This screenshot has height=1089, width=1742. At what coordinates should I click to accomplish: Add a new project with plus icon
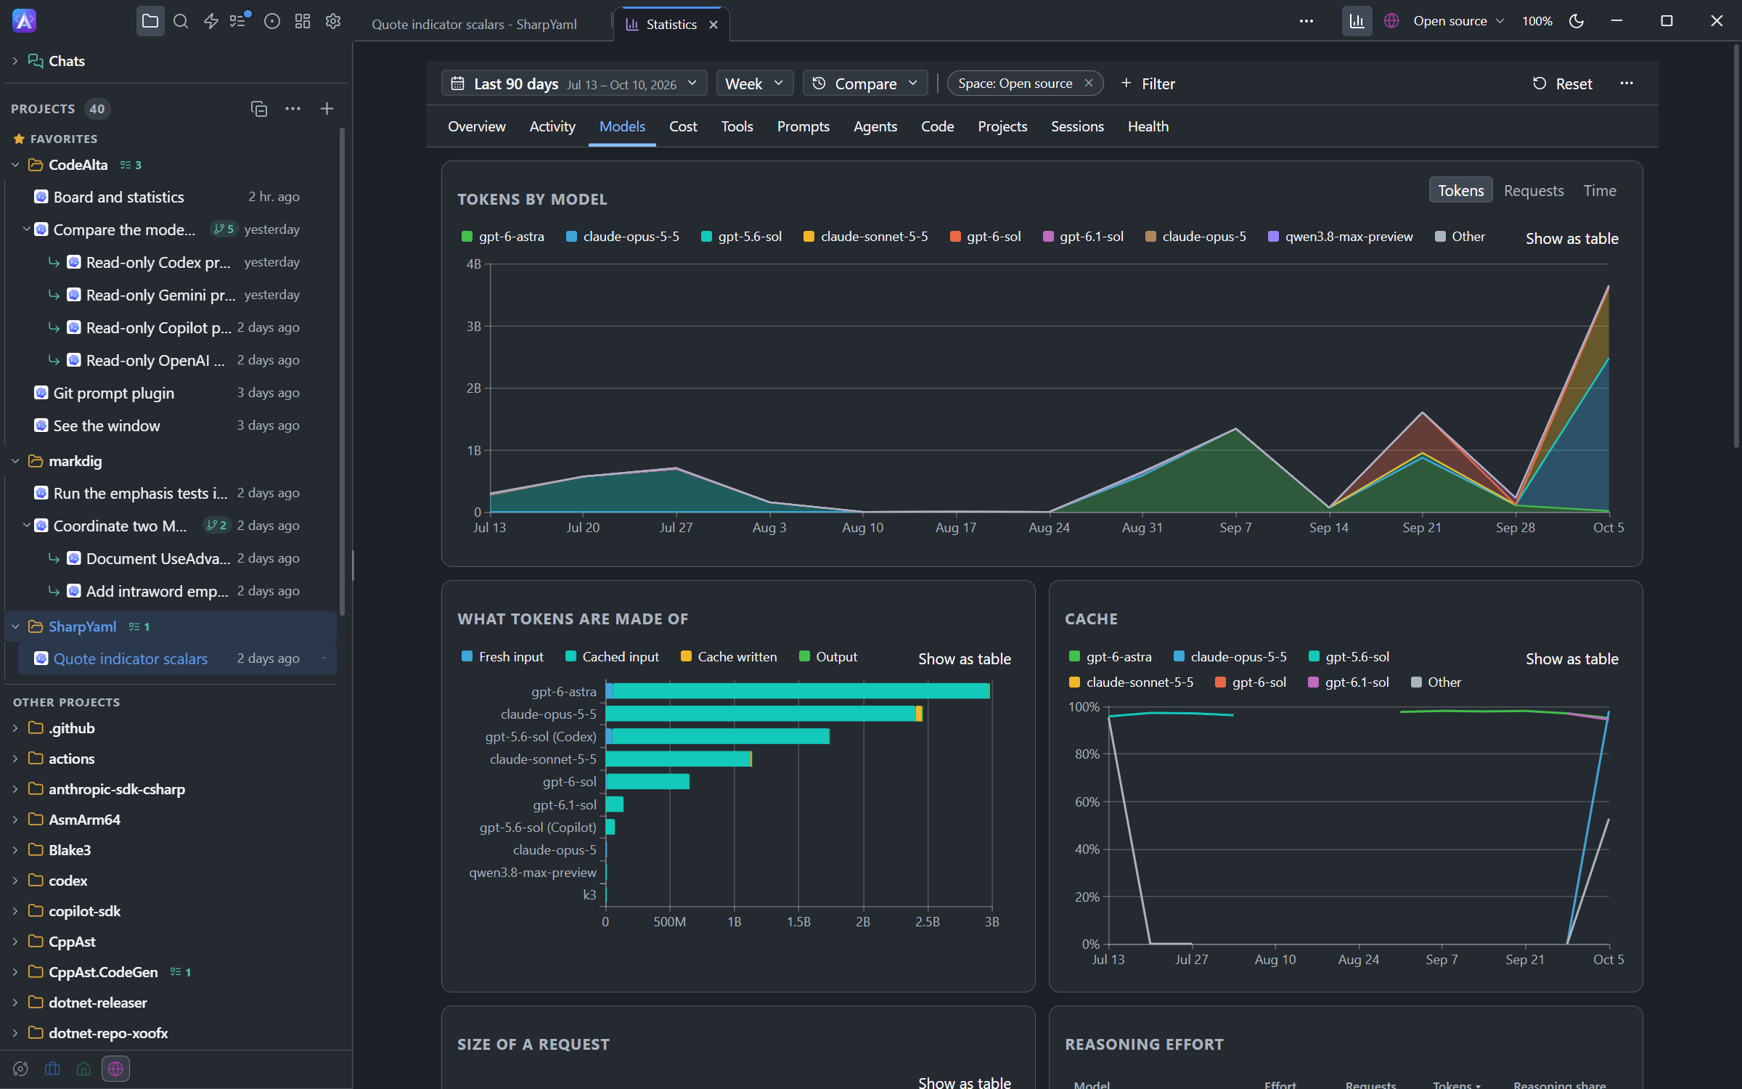click(x=327, y=108)
